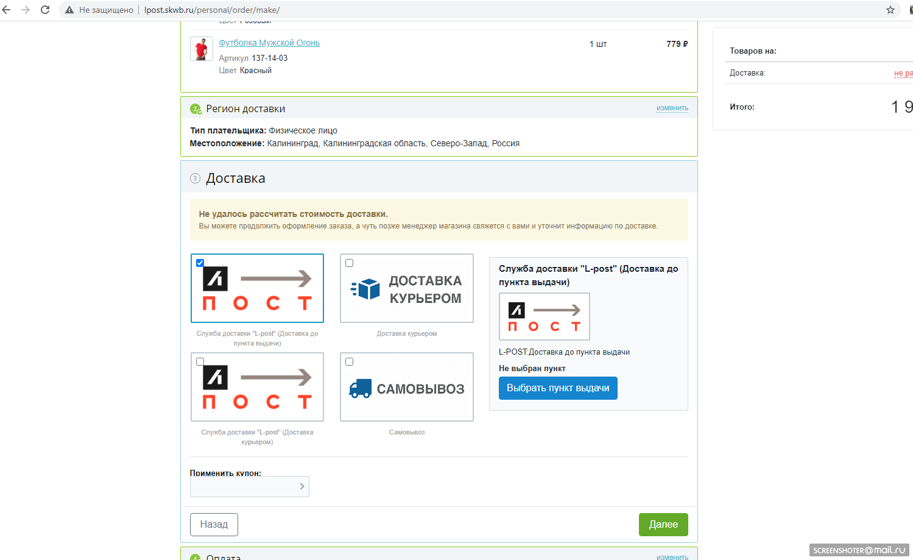Open Футболка Мужской Огонь product link
This screenshot has height=560, width=913.
click(269, 43)
